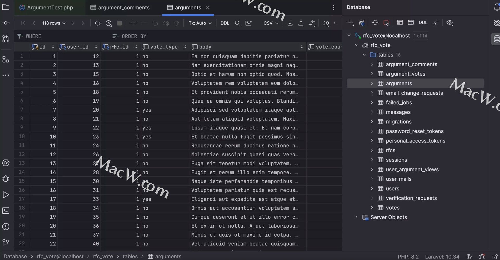Click Refresh icon in Database panel
This screenshot has height=260, width=500.
(x=375, y=23)
